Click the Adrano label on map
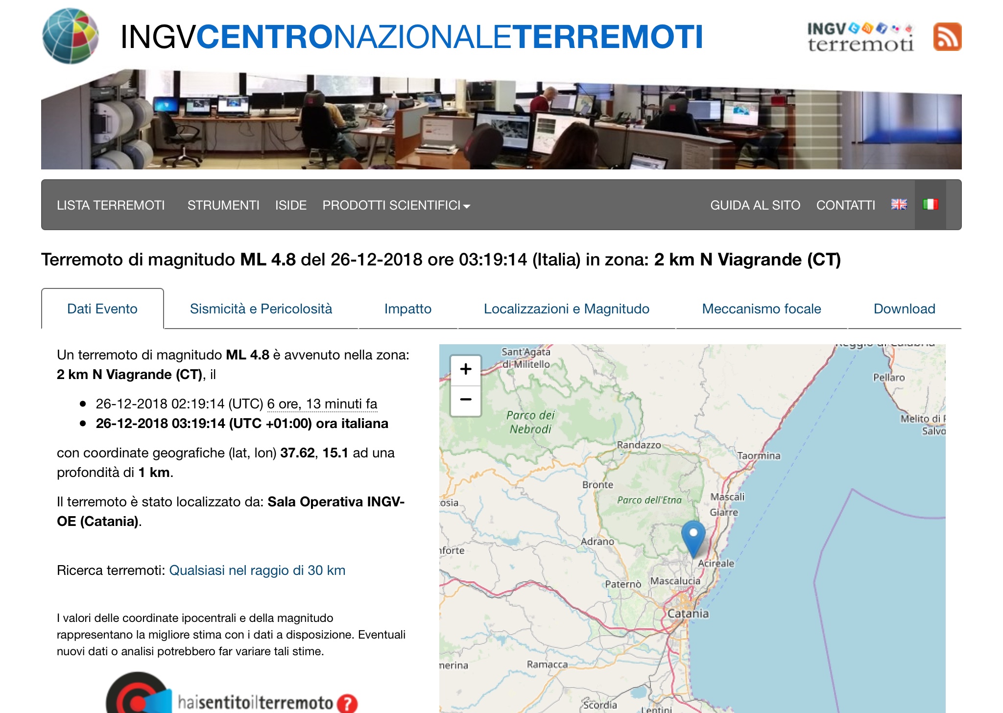Image resolution: width=1003 pixels, height=713 pixels. click(x=597, y=541)
